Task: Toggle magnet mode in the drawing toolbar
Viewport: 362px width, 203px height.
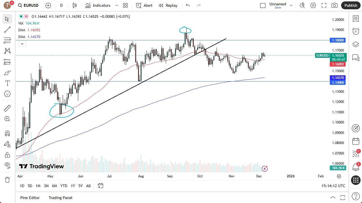Action: point(7,133)
